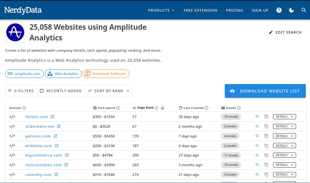310x183 pixels.
Task: Click 11 emails badge for bigcommerce.com
Action: click(x=231, y=156)
